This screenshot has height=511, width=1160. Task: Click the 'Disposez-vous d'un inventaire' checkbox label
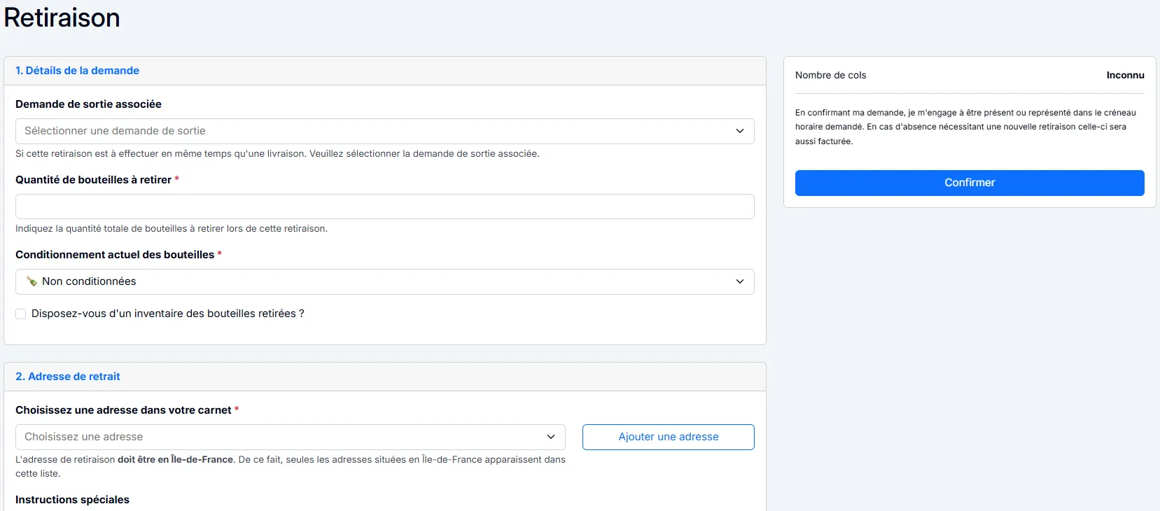coord(168,314)
